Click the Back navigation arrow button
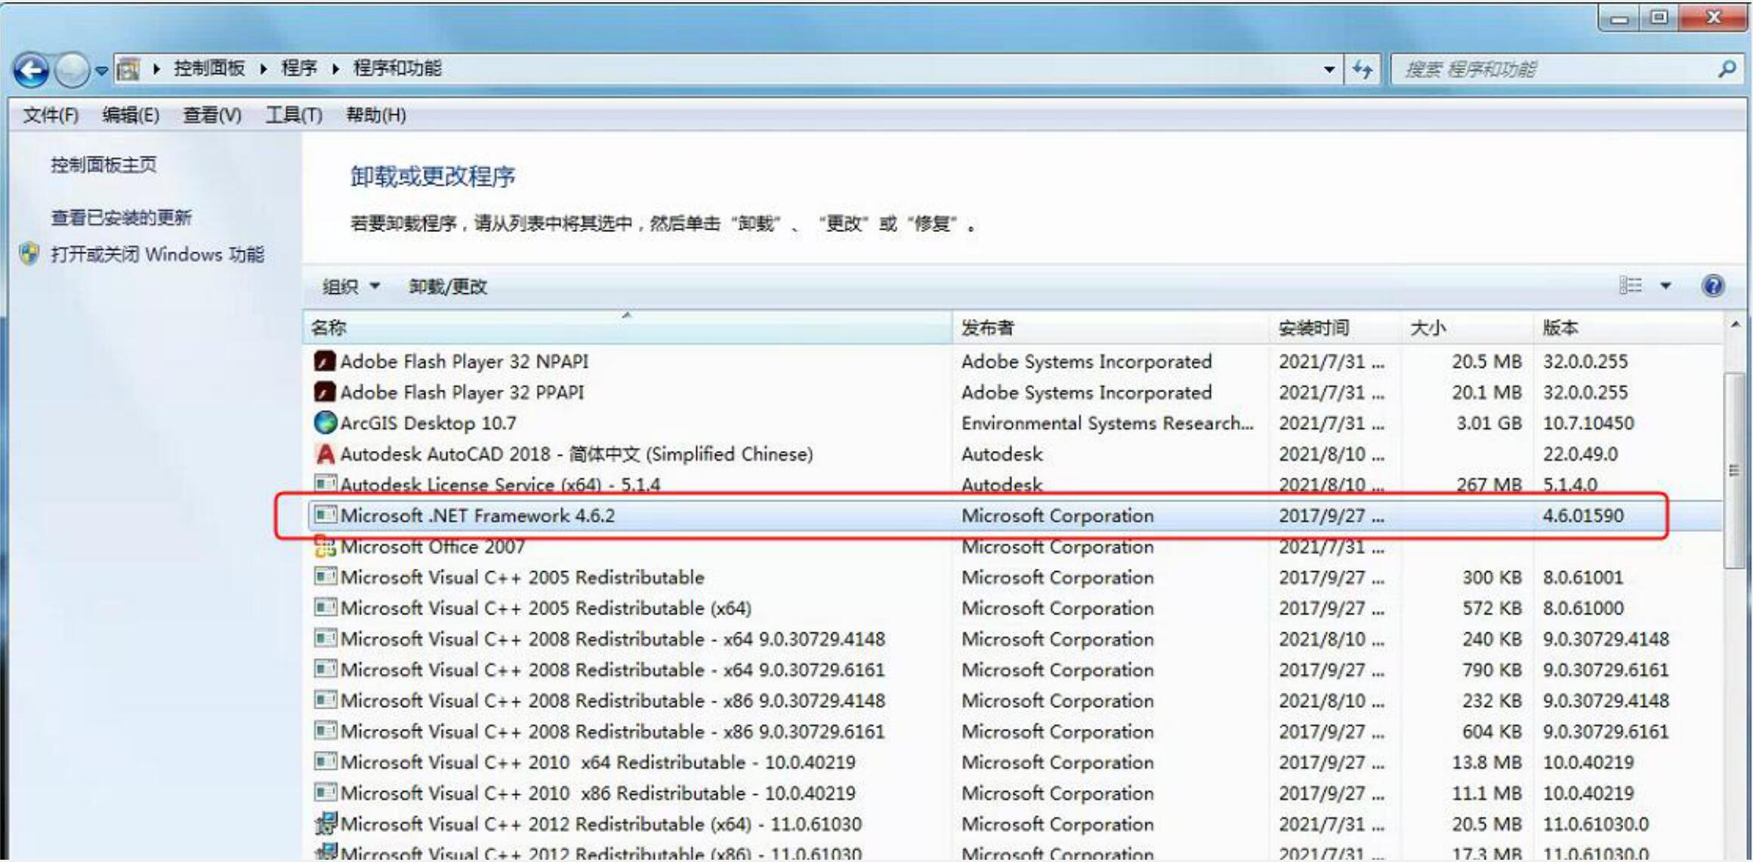The width and height of the screenshot is (1753, 862). (31, 70)
